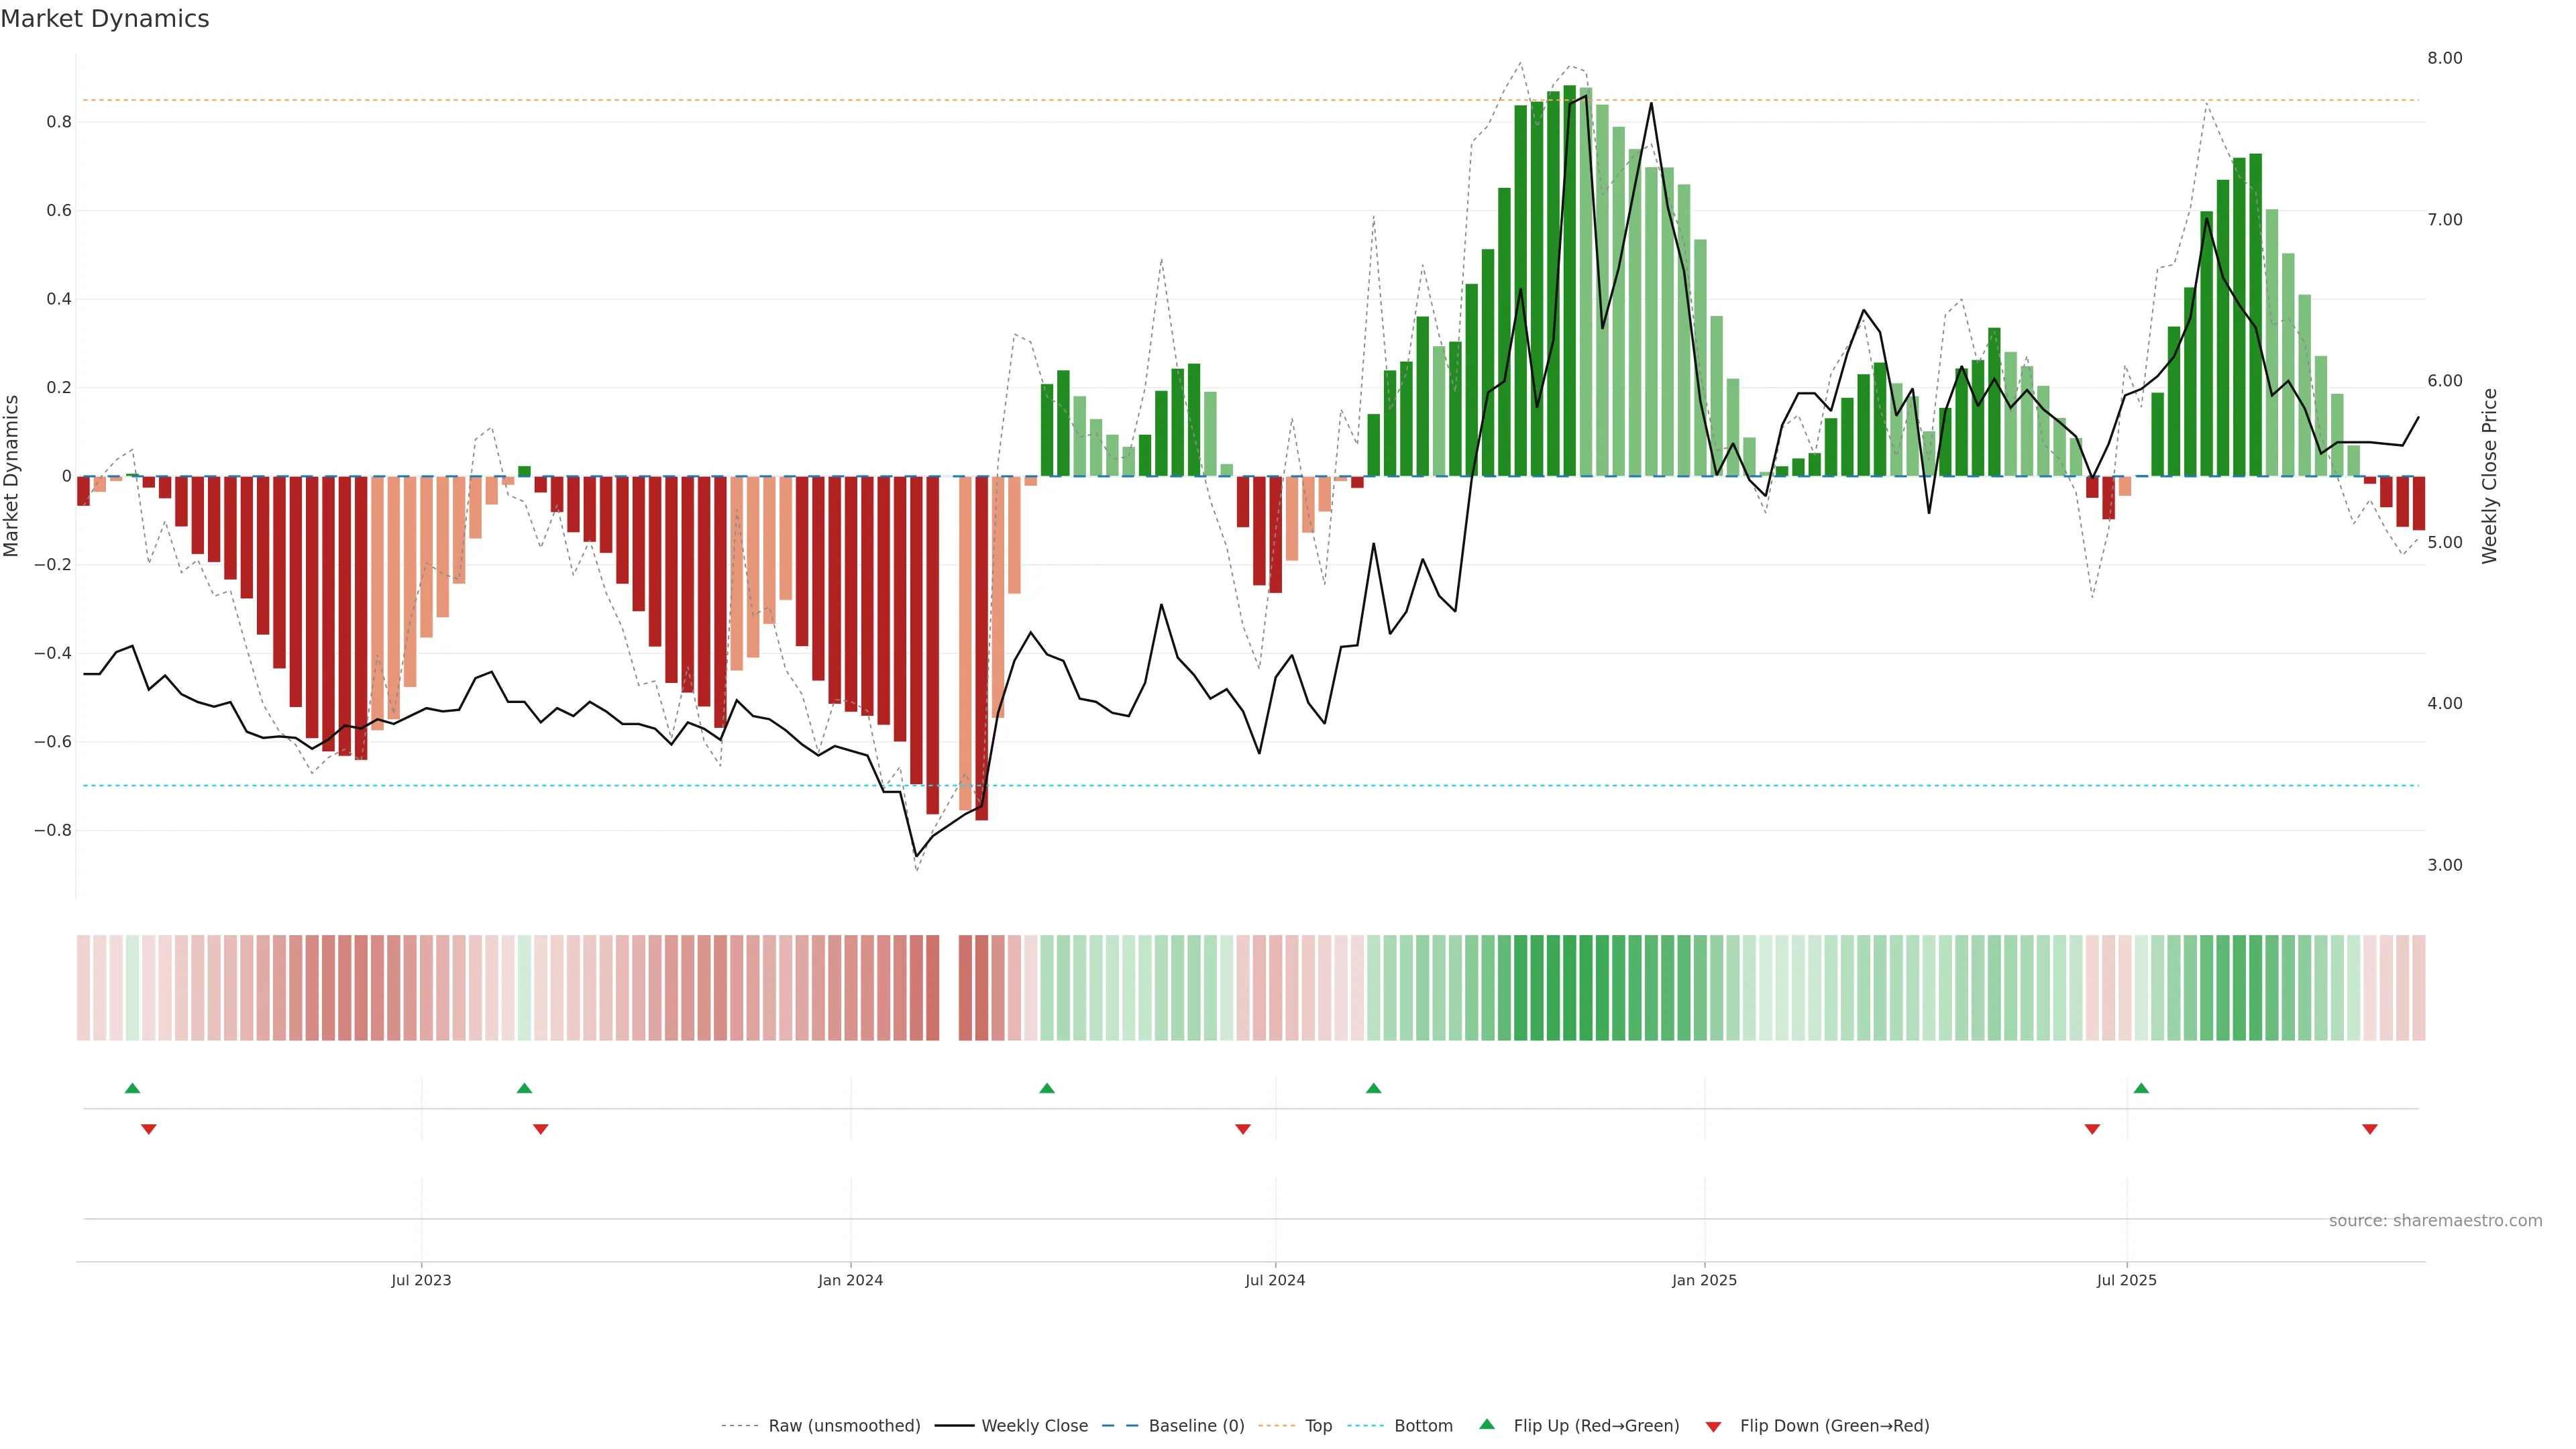Click the Jul 2025 x-axis label

pyautogui.click(x=2126, y=1280)
